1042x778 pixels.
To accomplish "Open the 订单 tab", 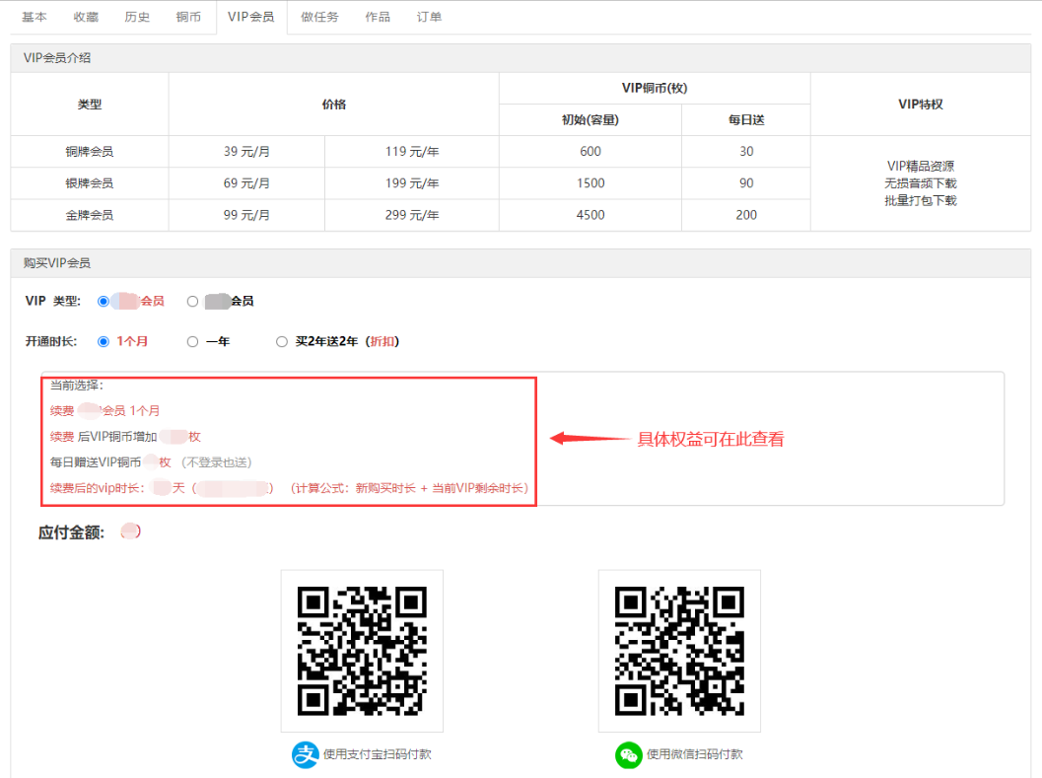I will tap(429, 18).
